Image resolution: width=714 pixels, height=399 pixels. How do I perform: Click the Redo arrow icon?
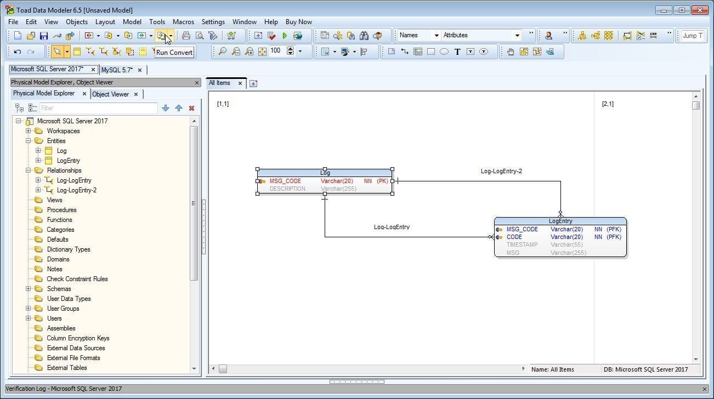(31, 52)
